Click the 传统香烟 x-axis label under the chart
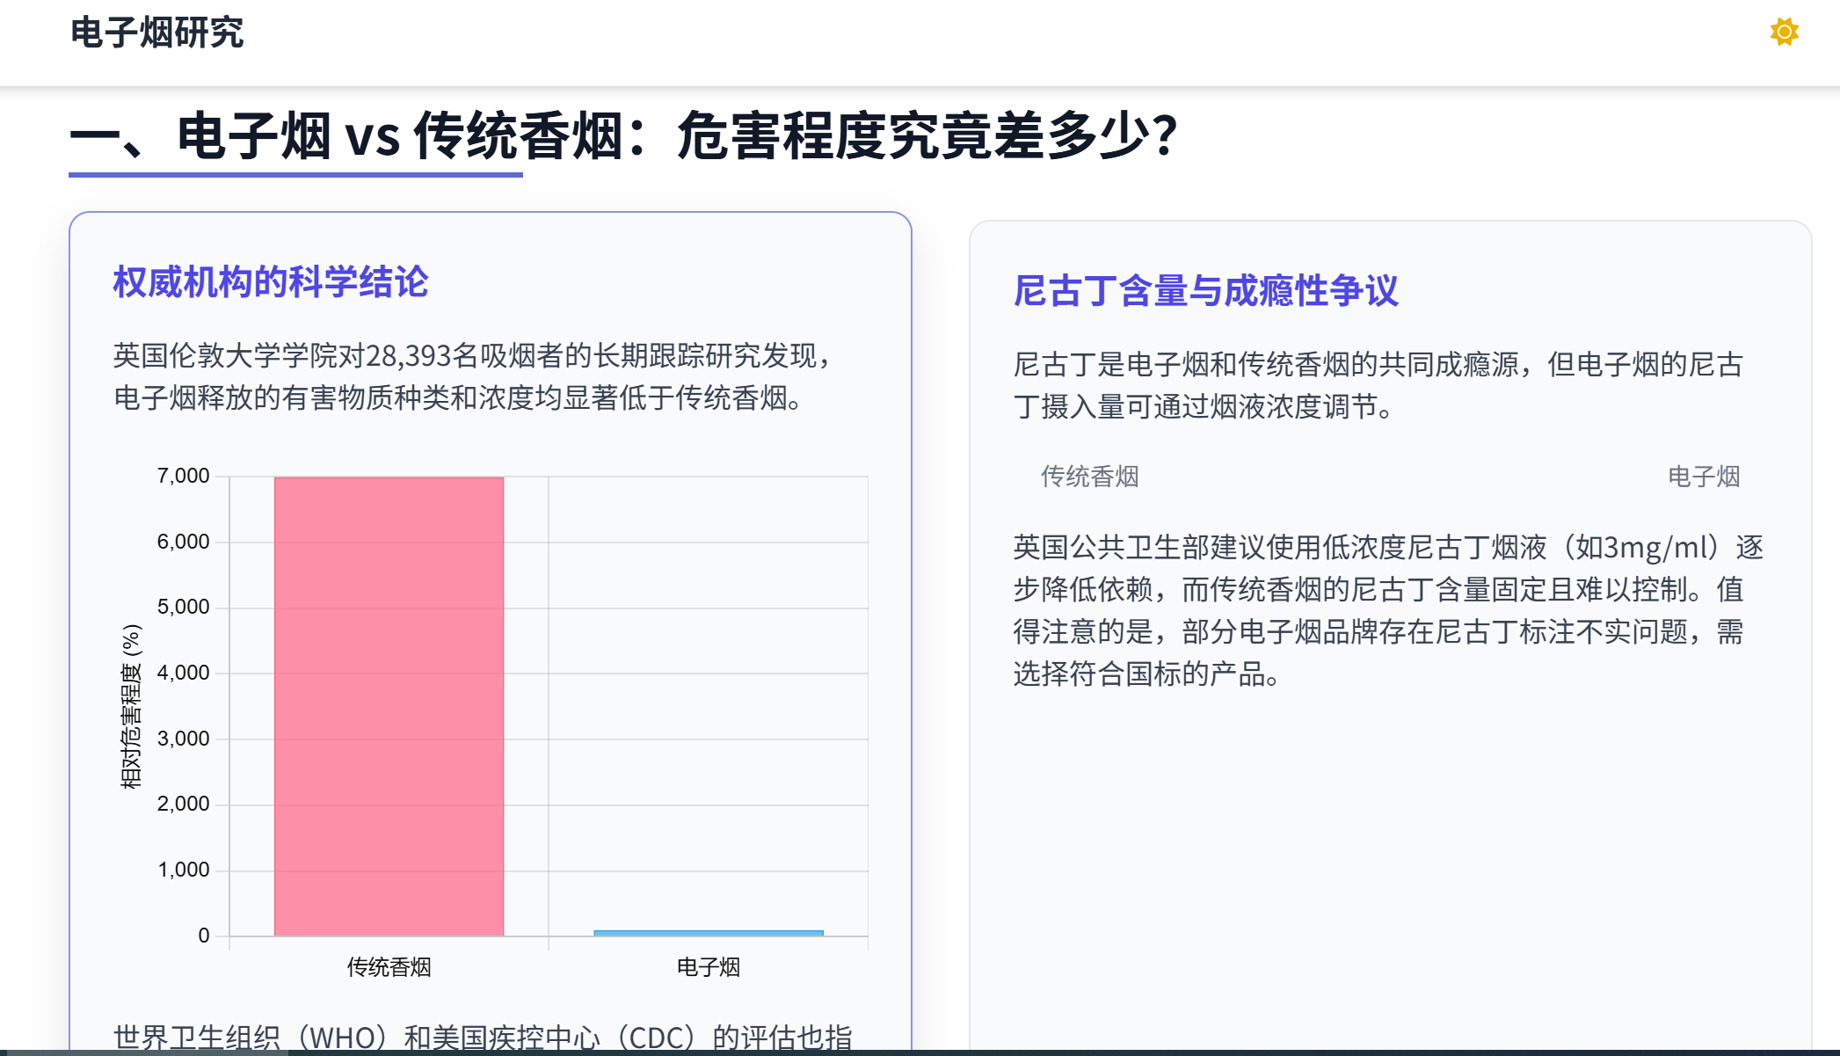The image size is (1840, 1056). (x=389, y=967)
